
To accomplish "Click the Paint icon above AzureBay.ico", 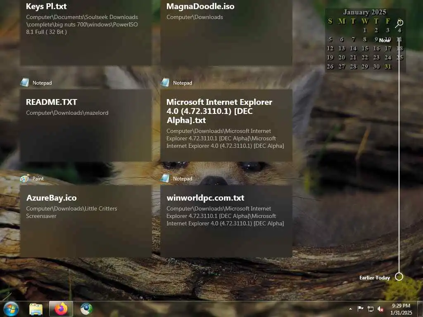I will (25, 178).
